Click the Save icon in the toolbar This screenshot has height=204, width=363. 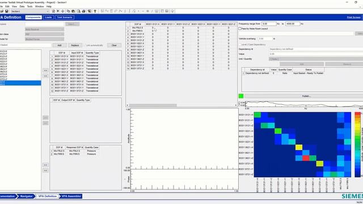7,11
